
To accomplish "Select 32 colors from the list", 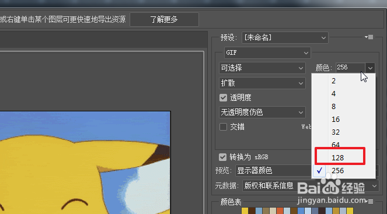I will (344, 132).
